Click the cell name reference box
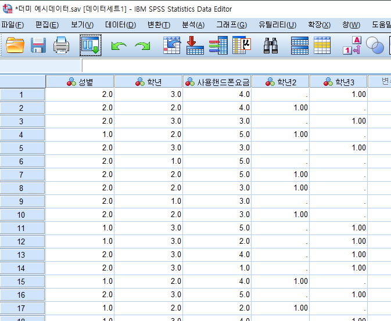The width and height of the screenshot is (391, 321). click(x=40, y=66)
